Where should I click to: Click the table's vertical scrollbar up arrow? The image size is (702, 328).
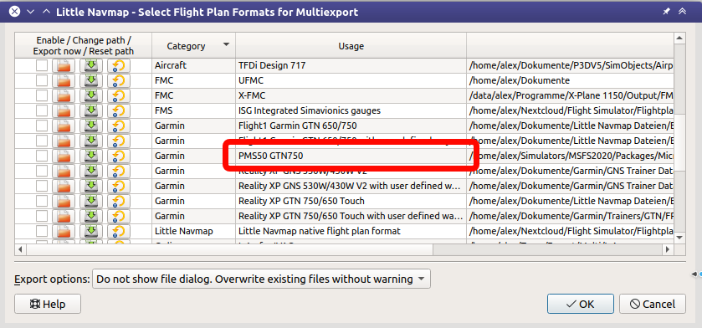pos(679,38)
